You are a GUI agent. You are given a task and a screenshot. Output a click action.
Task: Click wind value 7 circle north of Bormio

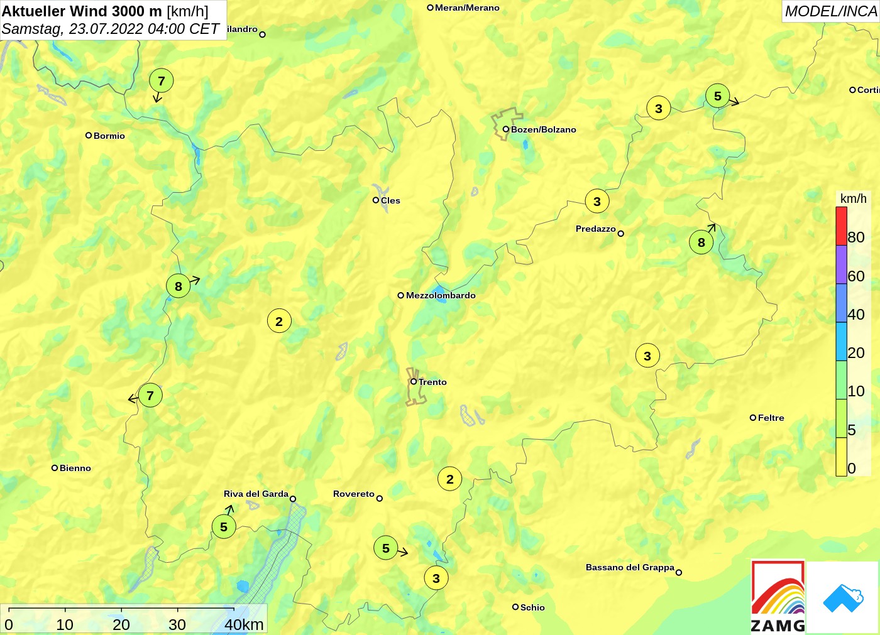coord(161,80)
